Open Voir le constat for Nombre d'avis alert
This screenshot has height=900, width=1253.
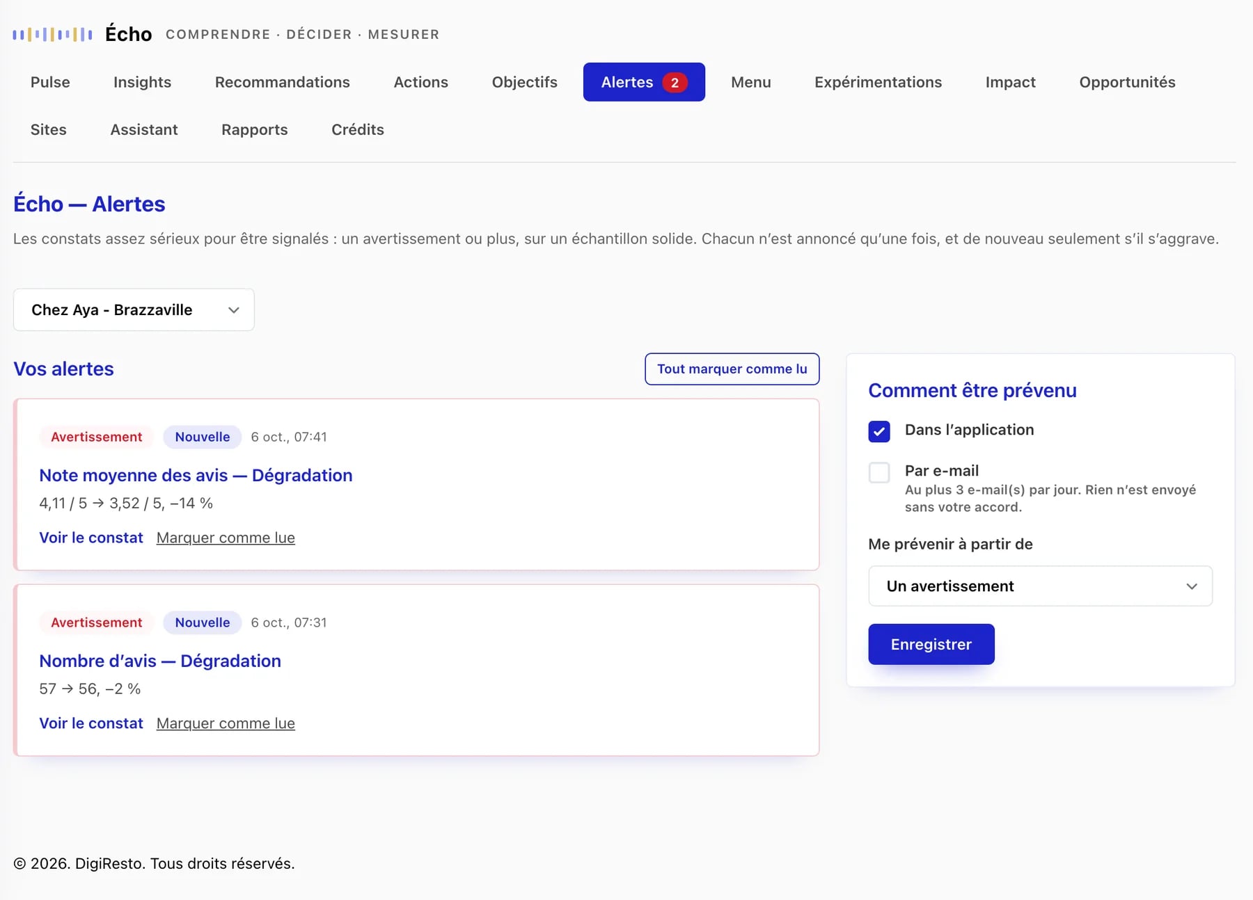tap(91, 723)
